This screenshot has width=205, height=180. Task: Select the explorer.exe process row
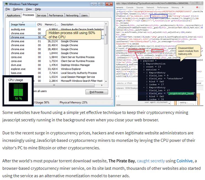[57, 69]
